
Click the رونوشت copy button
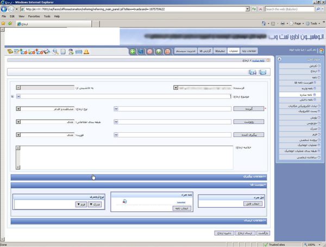[x=249, y=122]
